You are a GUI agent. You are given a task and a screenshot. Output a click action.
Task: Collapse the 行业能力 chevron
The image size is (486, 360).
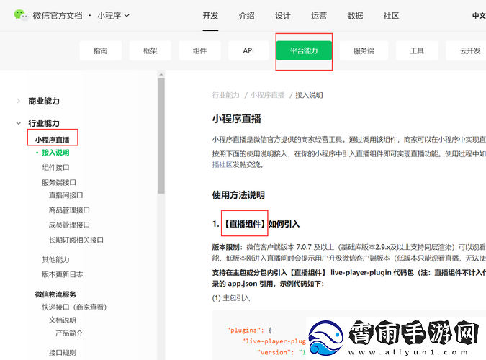point(19,123)
